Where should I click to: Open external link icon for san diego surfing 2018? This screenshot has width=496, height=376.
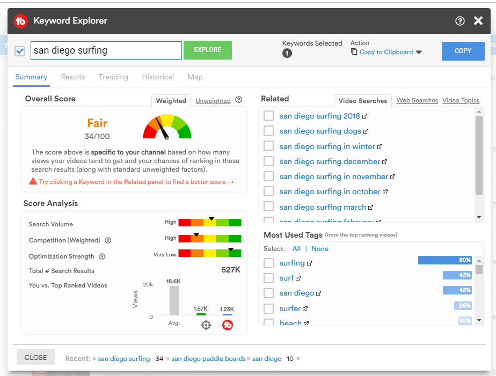point(365,116)
